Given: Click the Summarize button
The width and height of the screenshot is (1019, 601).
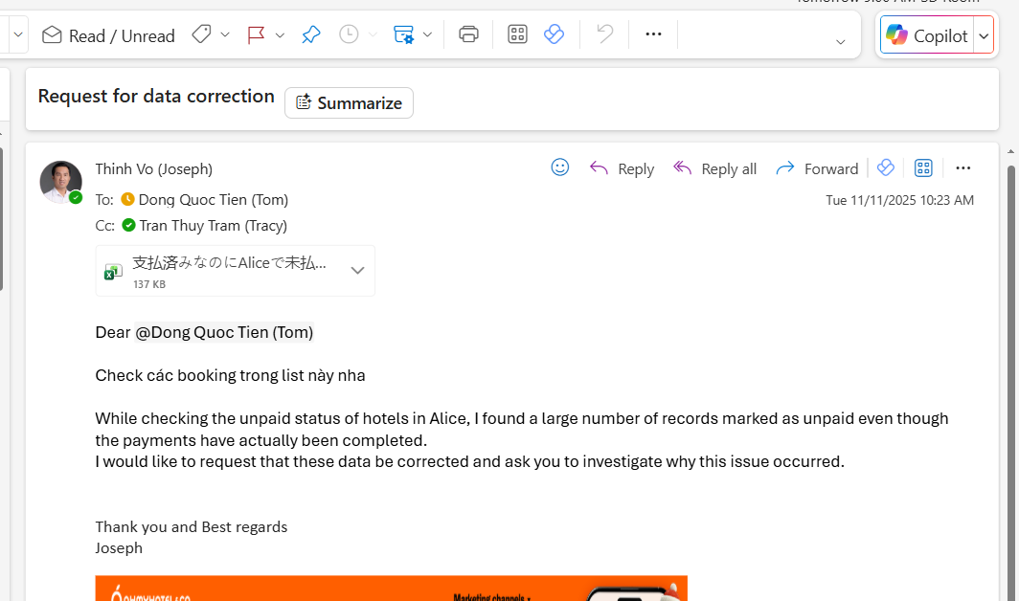Looking at the screenshot, I should click(x=349, y=103).
